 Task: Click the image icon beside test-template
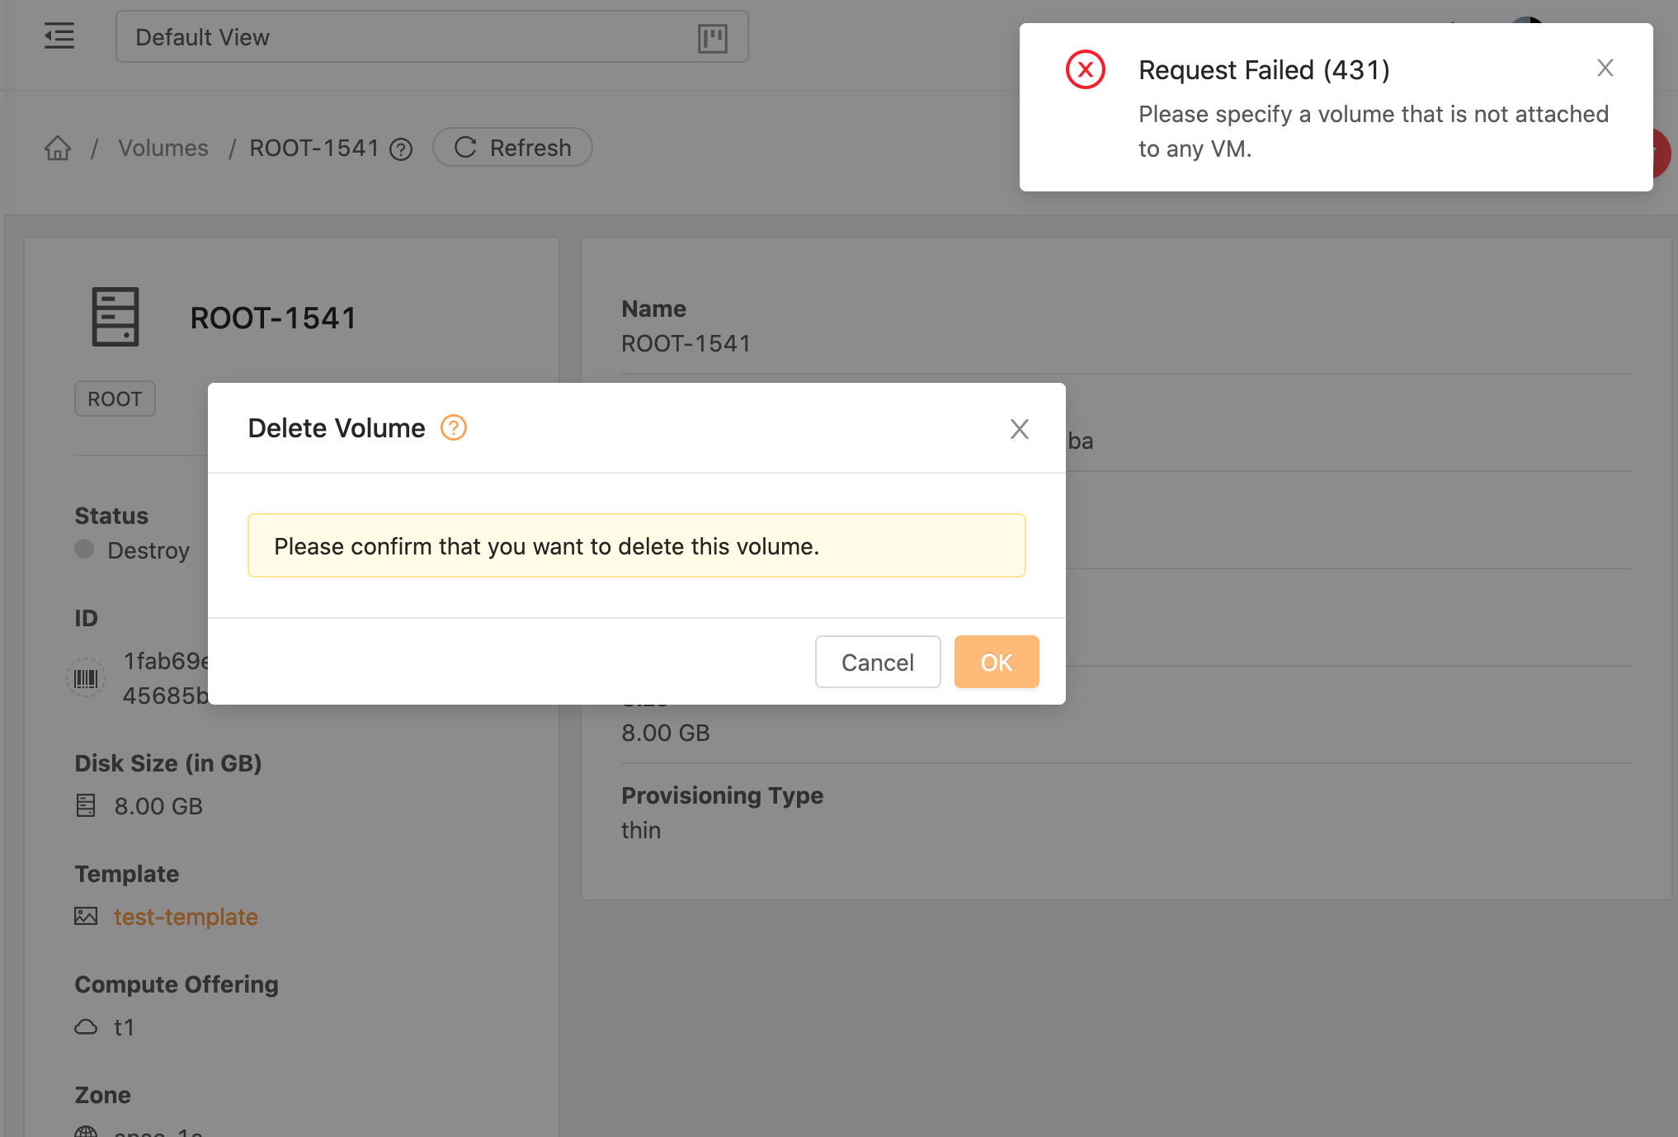coord(86,916)
